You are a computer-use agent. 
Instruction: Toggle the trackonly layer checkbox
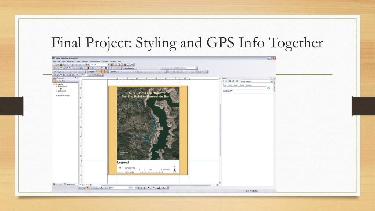coord(59,91)
